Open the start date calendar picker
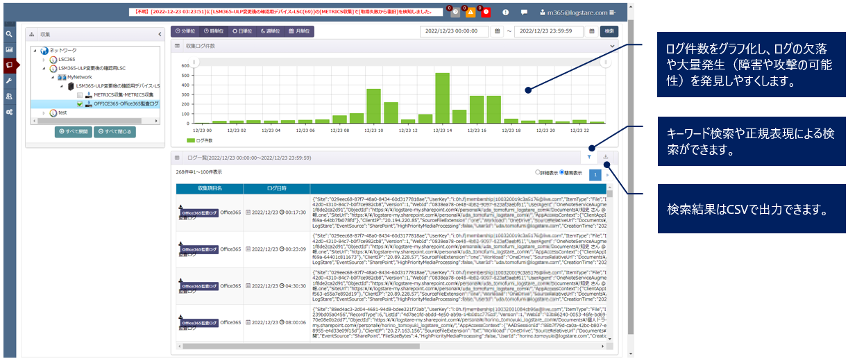This screenshot has height=359, width=848. tap(497, 31)
